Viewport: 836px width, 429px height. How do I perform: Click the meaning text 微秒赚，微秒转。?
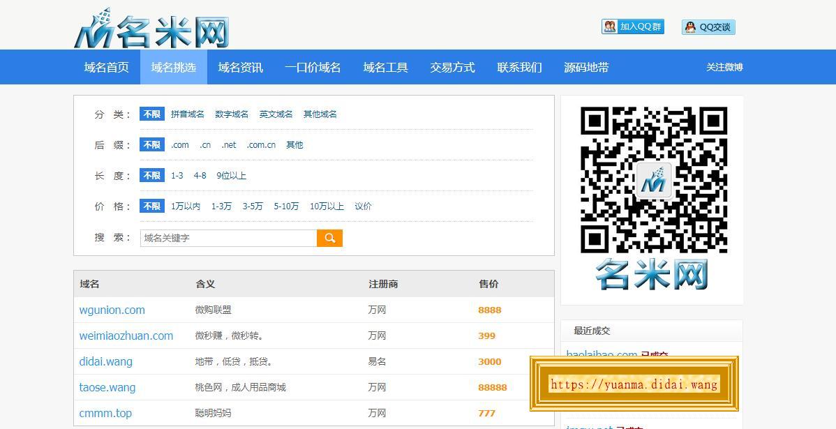pyautogui.click(x=230, y=336)
